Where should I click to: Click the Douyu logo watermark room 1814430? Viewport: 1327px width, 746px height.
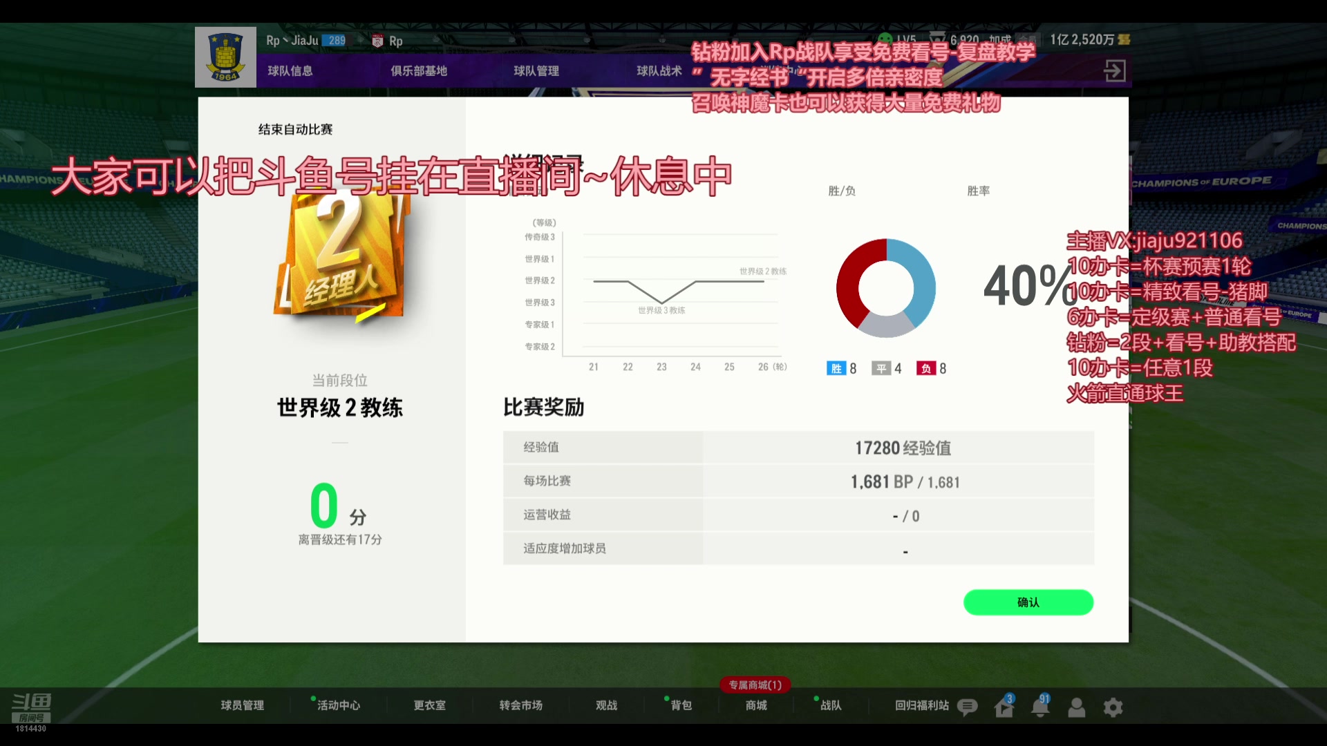click(32, 712)
